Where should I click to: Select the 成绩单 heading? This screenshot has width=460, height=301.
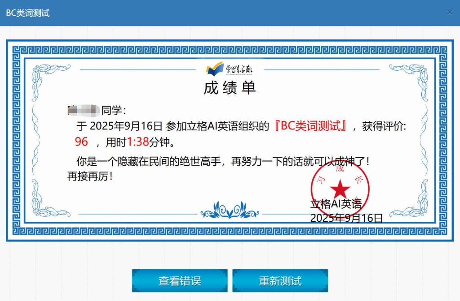[x=230, y=88]
